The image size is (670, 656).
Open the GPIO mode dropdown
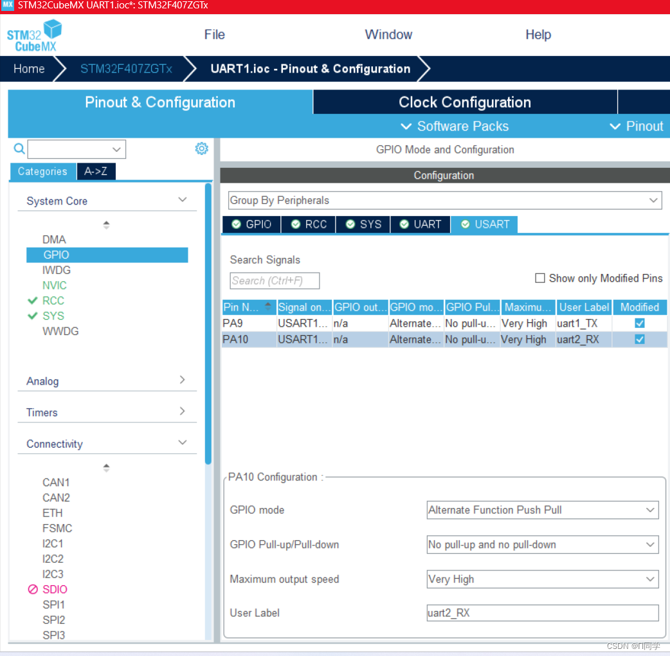coord(543,510)
